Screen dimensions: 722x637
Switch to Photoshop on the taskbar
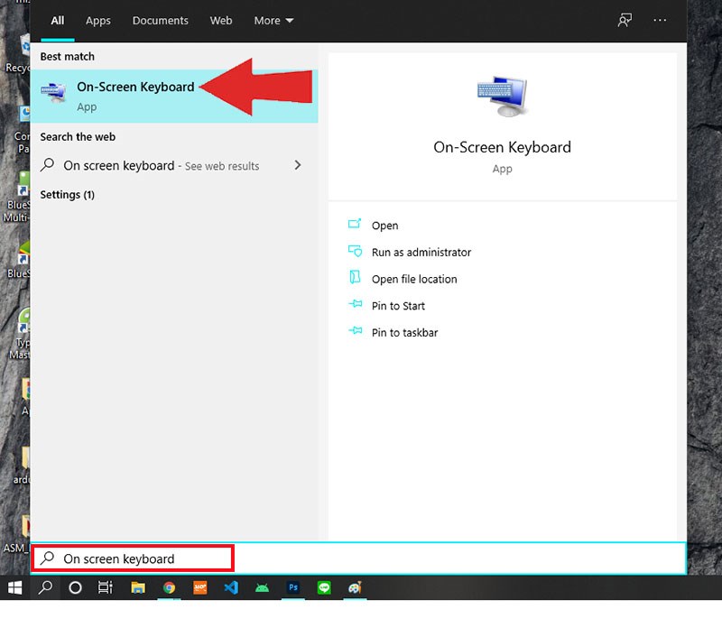[x=292, y=587]
